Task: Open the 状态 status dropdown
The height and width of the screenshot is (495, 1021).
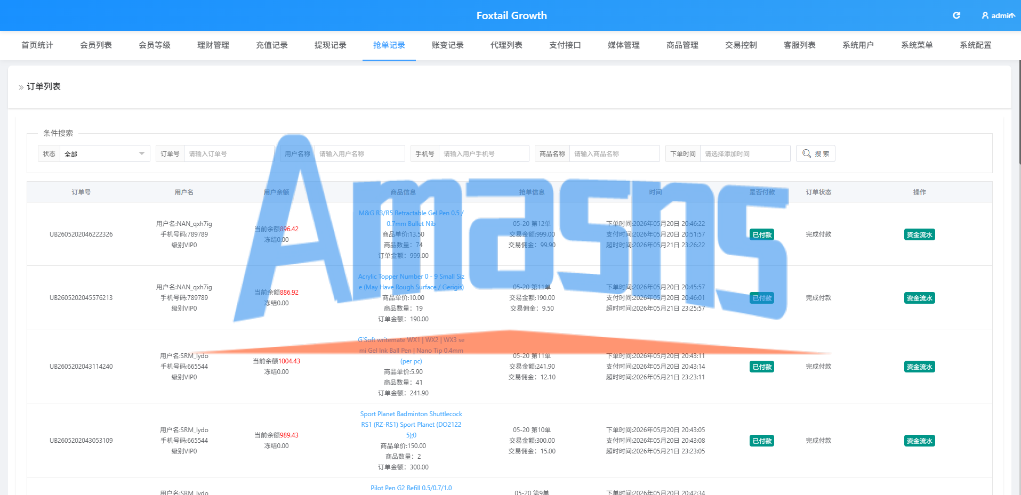Action: [105, 153]
